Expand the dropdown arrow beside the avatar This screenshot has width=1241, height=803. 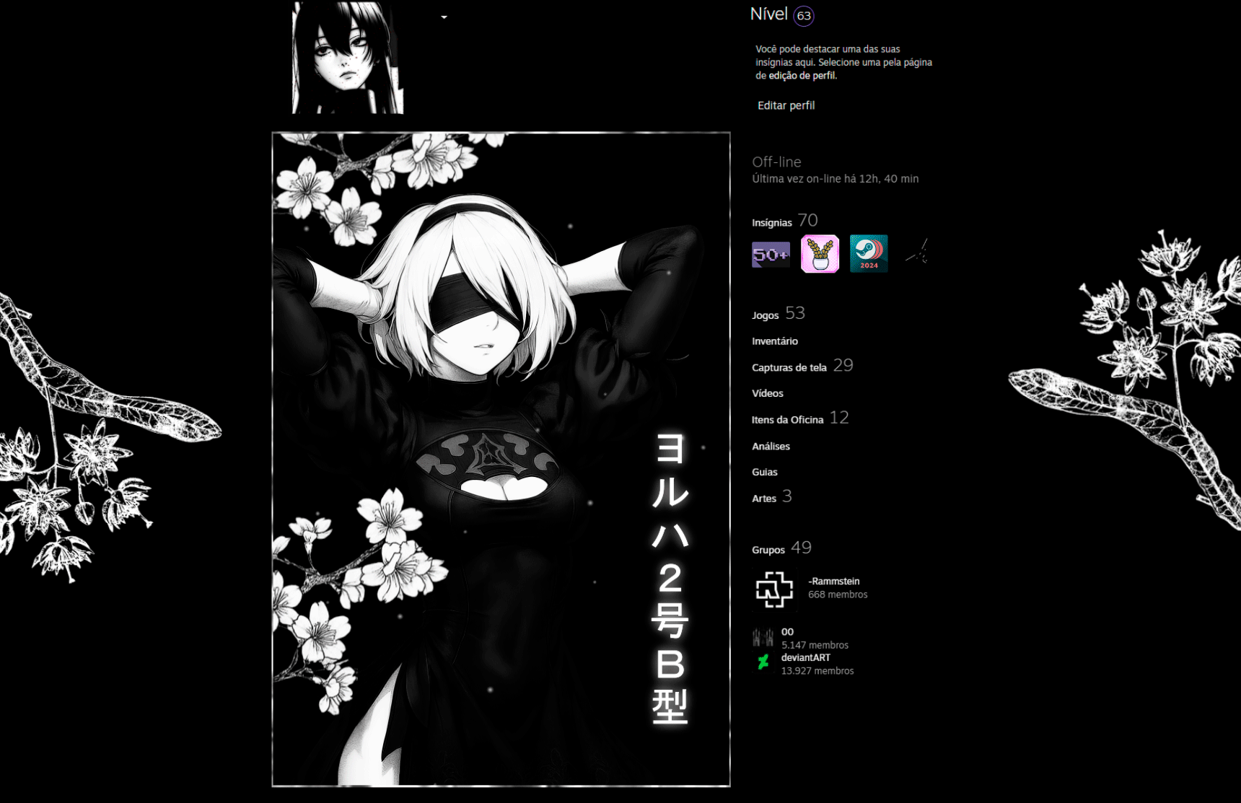tap(444, 17)
